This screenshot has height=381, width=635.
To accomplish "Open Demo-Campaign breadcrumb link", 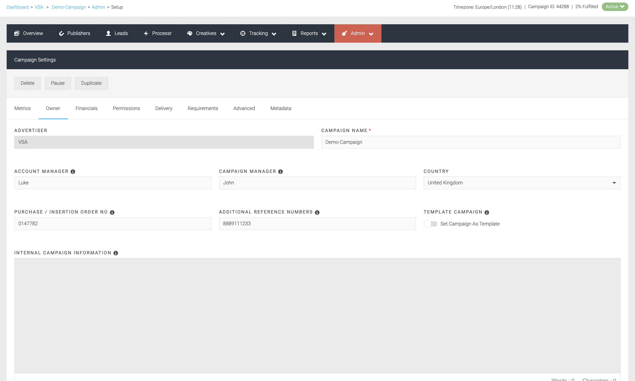I will tap(69, 7).
